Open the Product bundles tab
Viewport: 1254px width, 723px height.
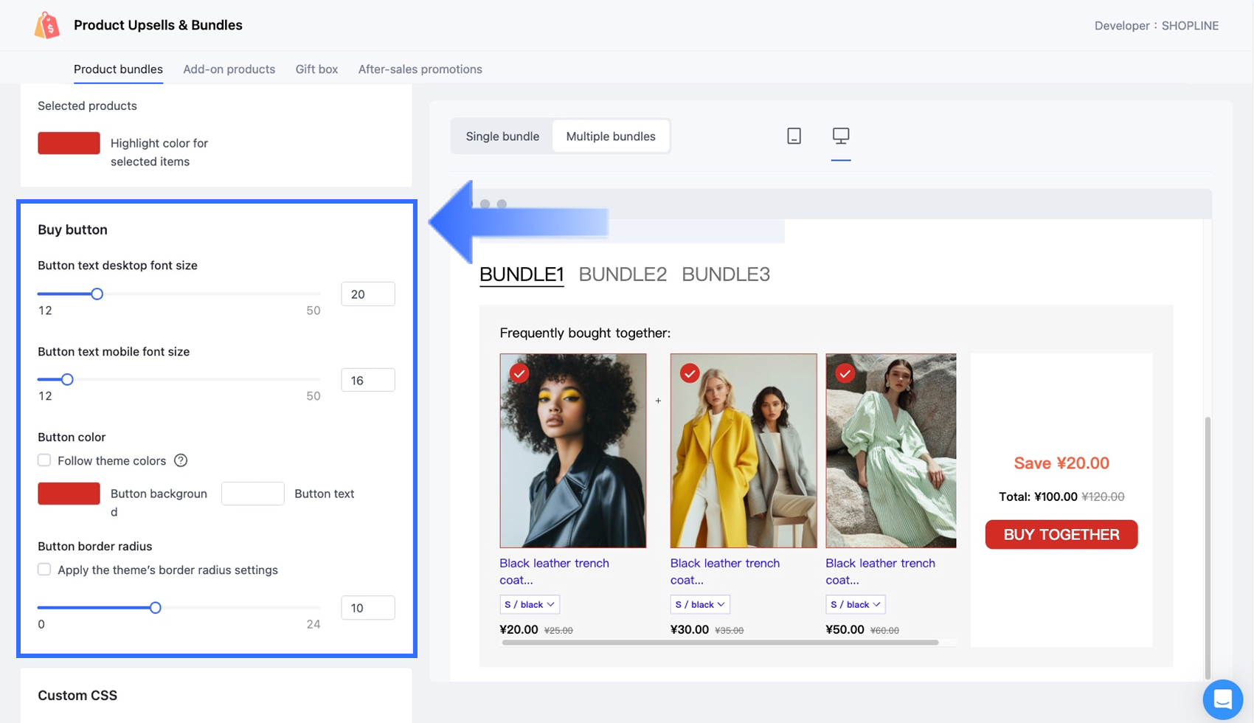pyautogui.click(x=118, y=69)
